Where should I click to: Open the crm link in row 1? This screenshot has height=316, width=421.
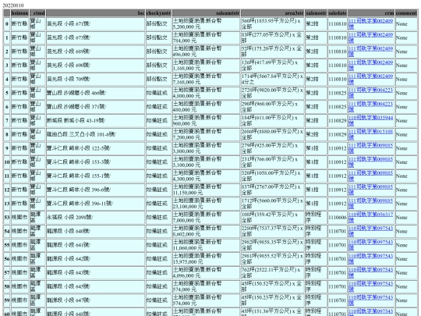tap(370, 37)
